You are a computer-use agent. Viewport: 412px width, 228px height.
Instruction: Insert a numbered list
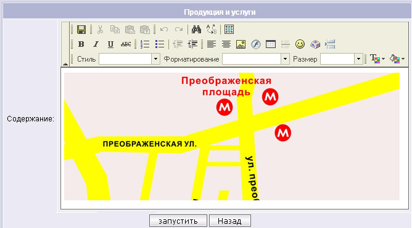tap(145, 44)
